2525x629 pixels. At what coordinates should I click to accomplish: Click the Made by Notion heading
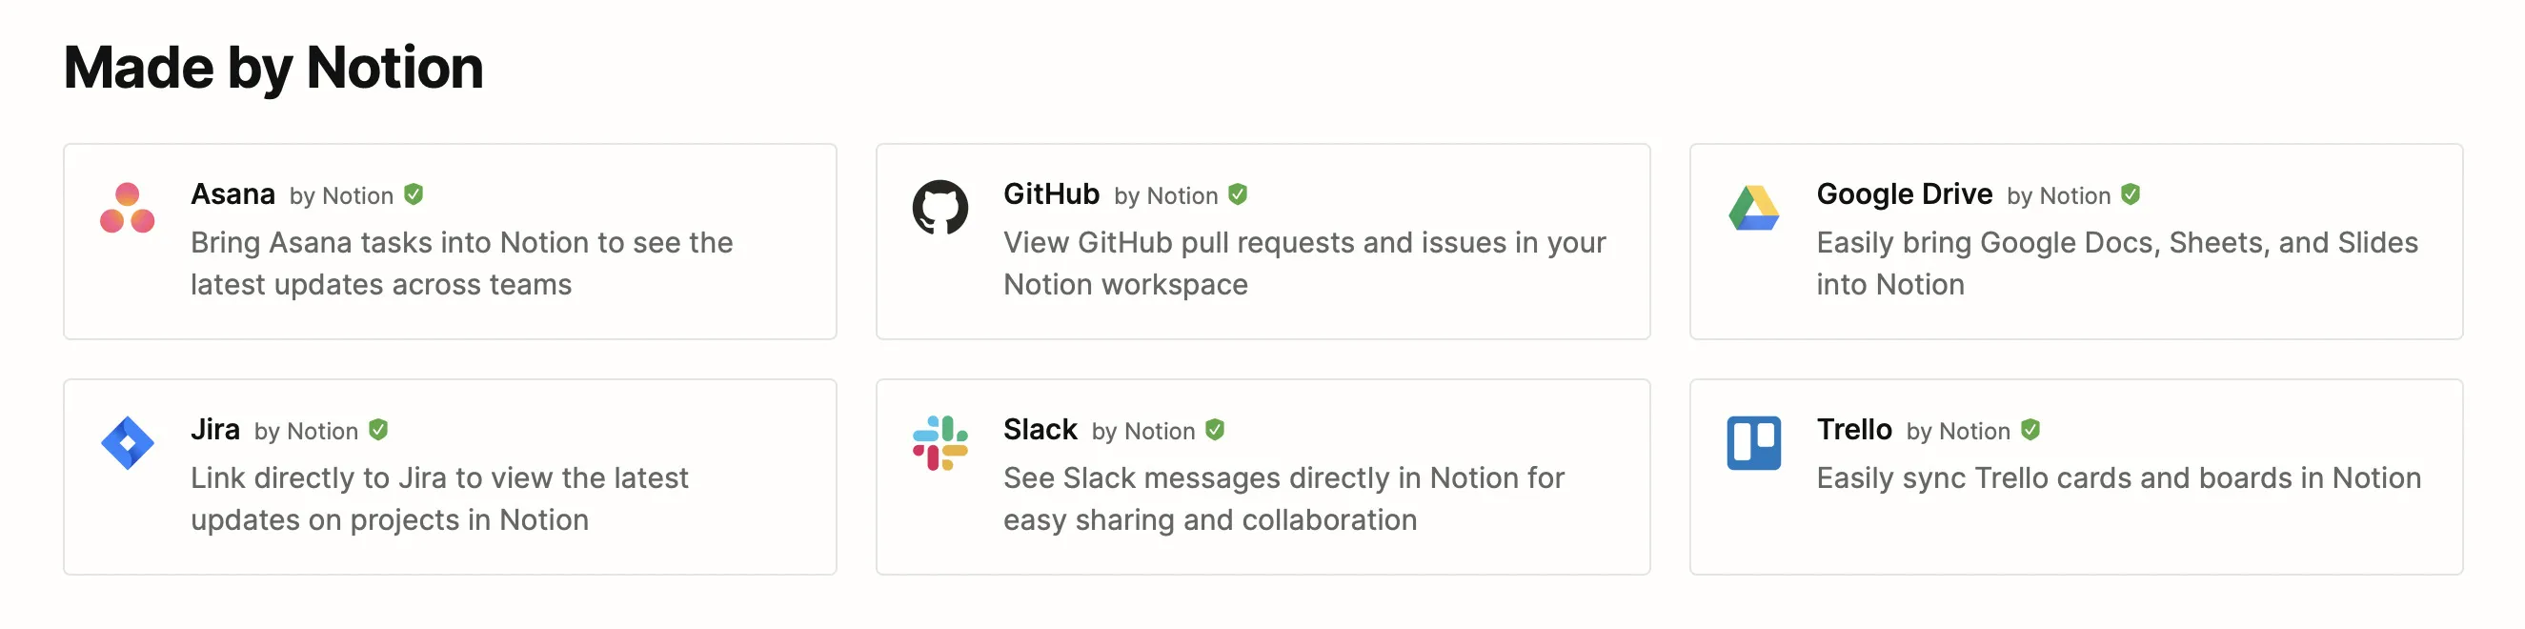pyautogui.click(x=273, y=68)
